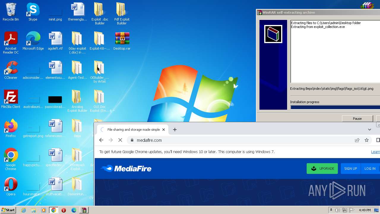Open the Action Center flag icon

pyautogui.click(x=352, y=210)
